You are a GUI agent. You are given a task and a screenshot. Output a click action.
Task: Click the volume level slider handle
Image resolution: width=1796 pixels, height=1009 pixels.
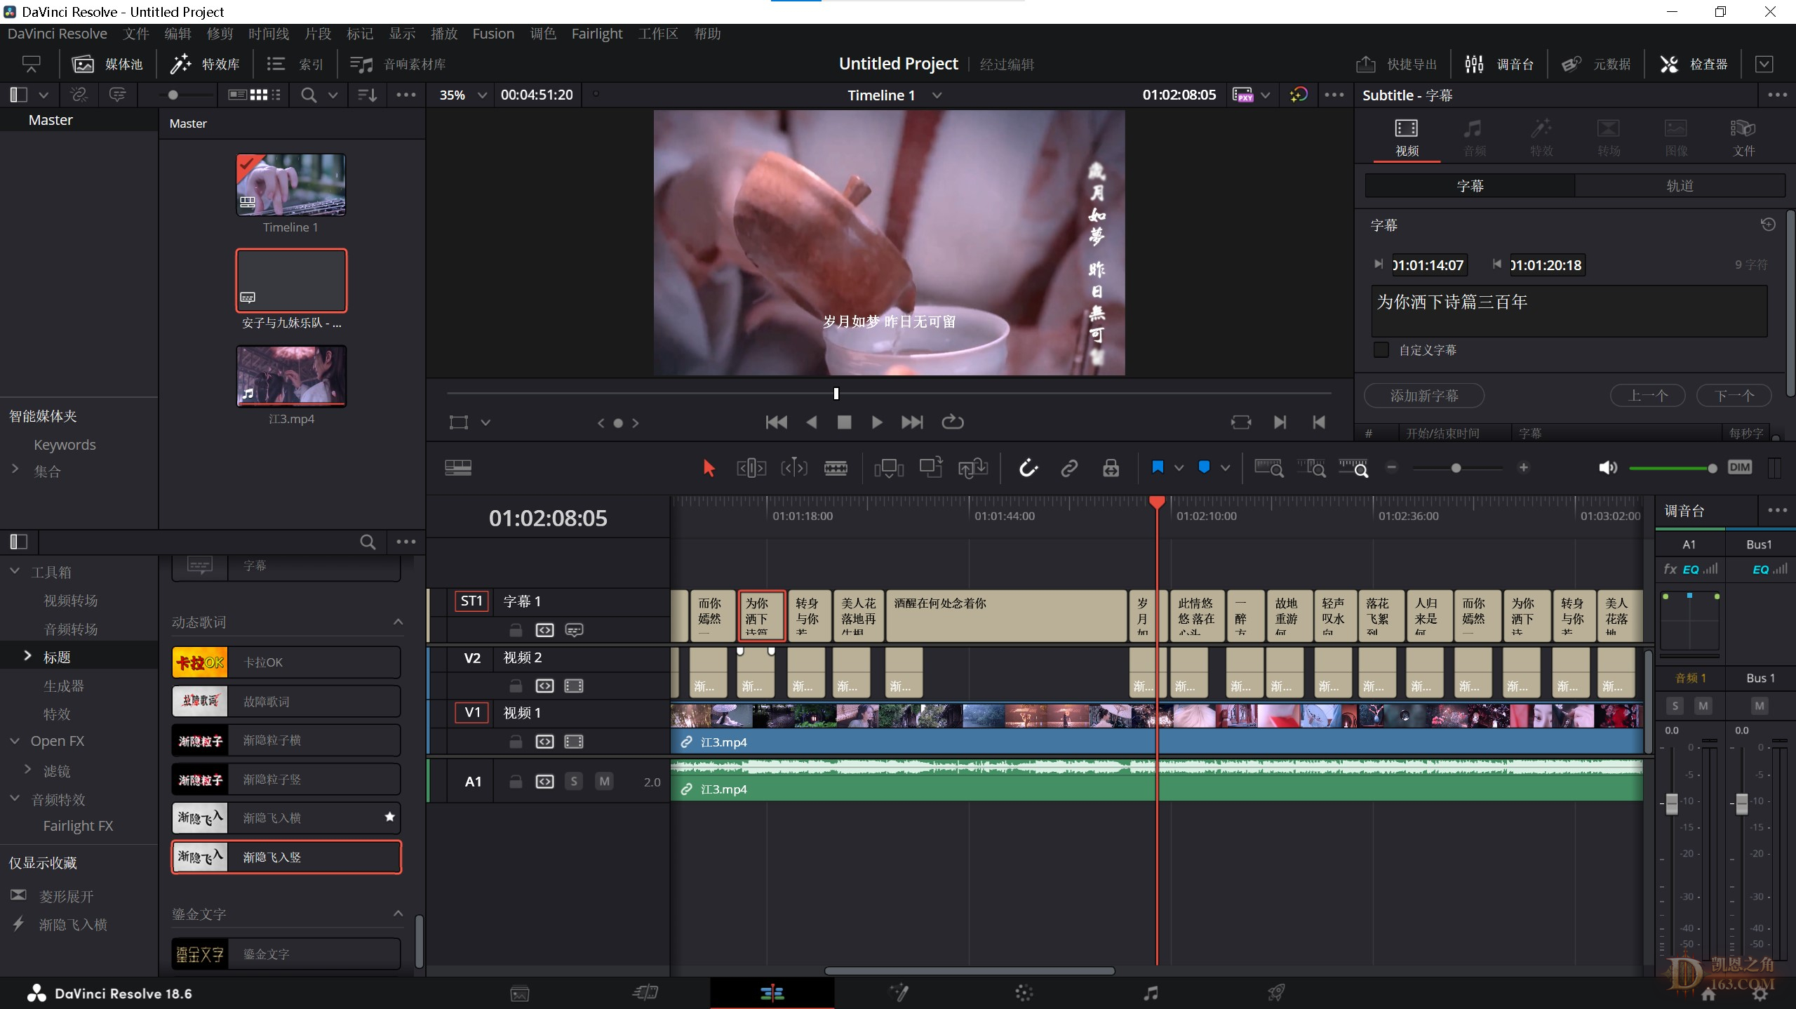point(1713,468)
